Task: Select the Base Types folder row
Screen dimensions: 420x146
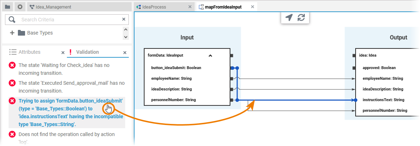Action: [35, 33]
